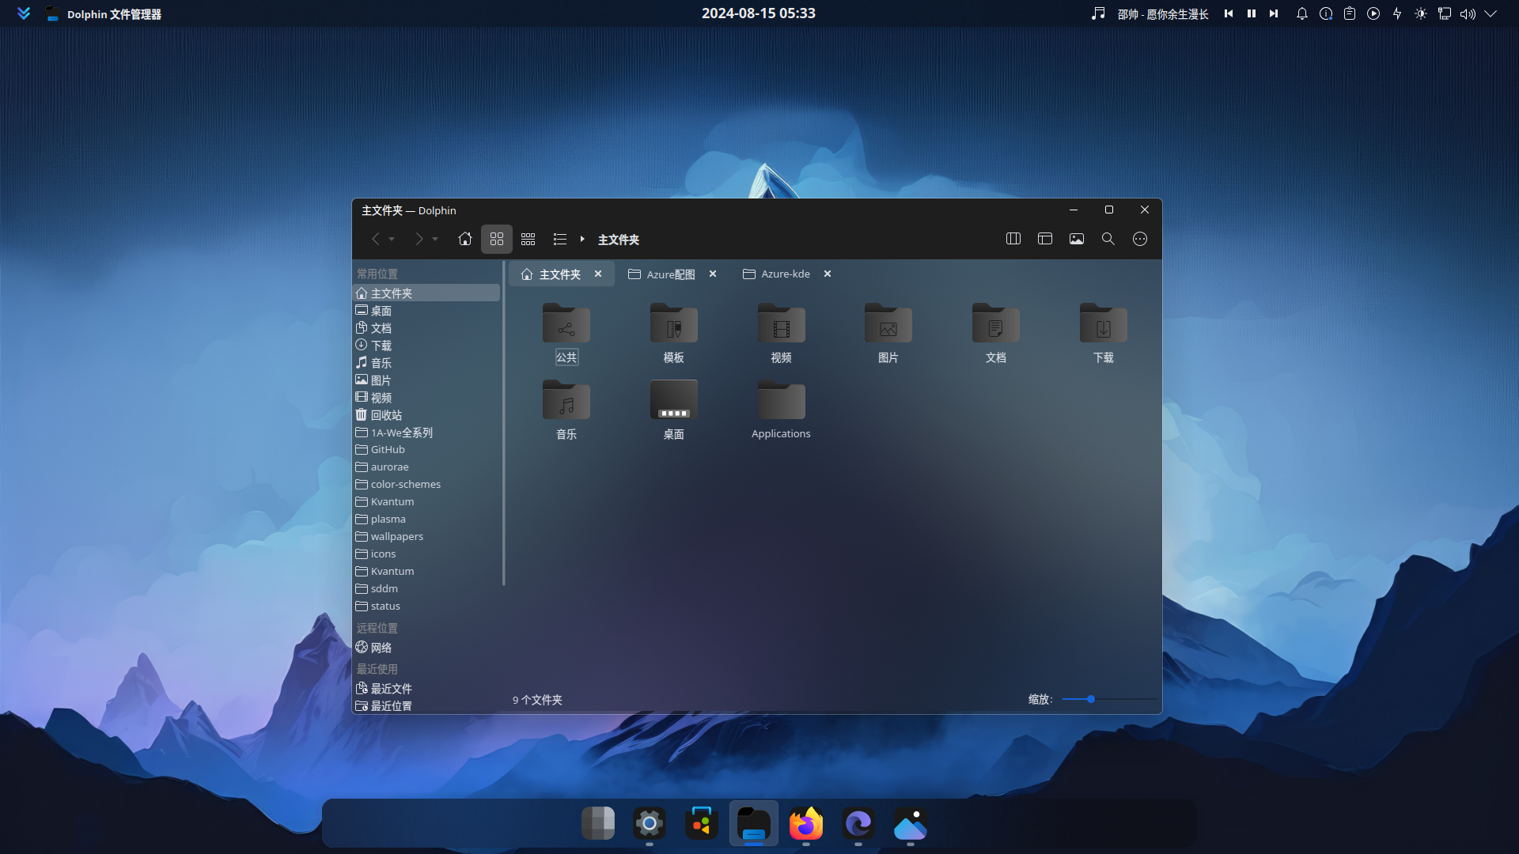Open screen brightness icon in system tray
The width and height of the screenshot is (1519, 854).
(1421, 13)
